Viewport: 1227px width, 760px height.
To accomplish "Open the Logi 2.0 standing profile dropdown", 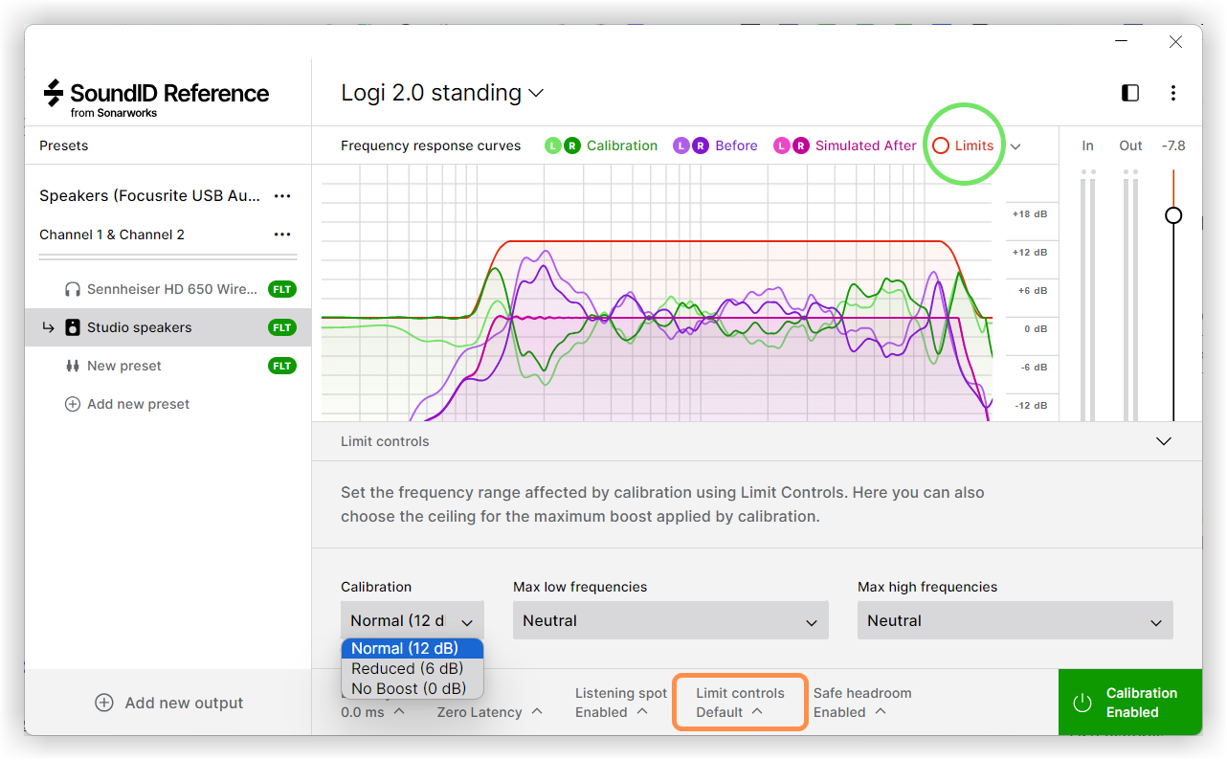I will [442, 93].
